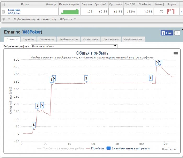Click the $ win marker near game 108
Viewport: 183px width, 158px height.
pos(151,78)
